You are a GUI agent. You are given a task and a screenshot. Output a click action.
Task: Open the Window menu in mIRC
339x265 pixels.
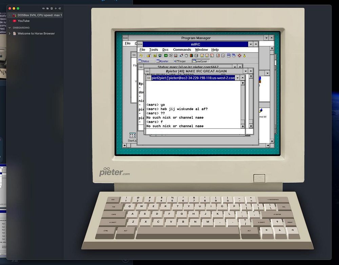(x=201, y=50)
